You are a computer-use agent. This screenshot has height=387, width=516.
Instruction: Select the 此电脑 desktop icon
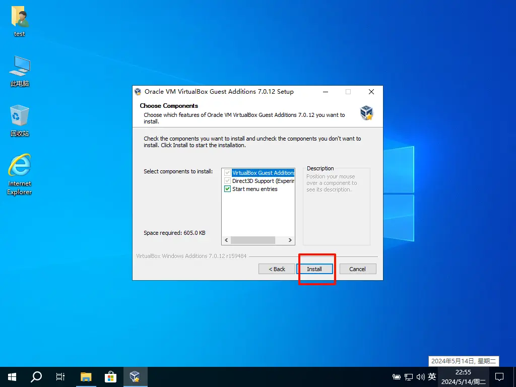[20, 71]
